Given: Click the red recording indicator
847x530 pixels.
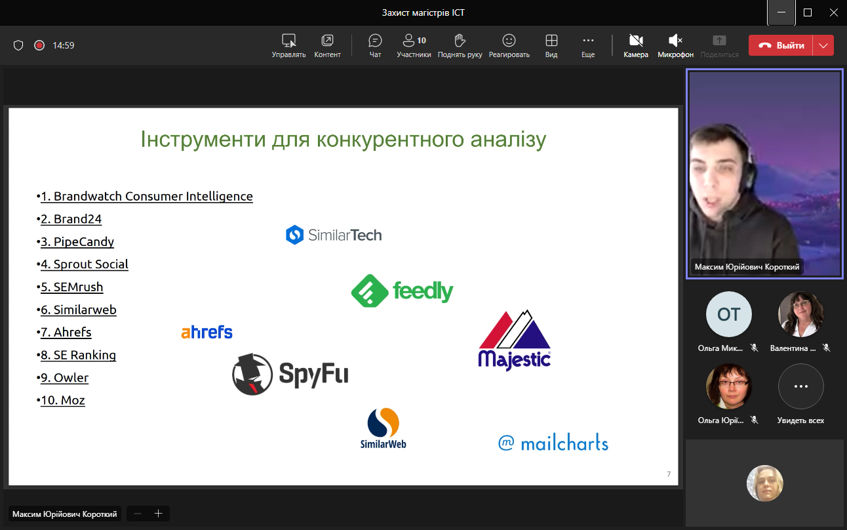Looking at the screenshot, I should tap(39, 45).
